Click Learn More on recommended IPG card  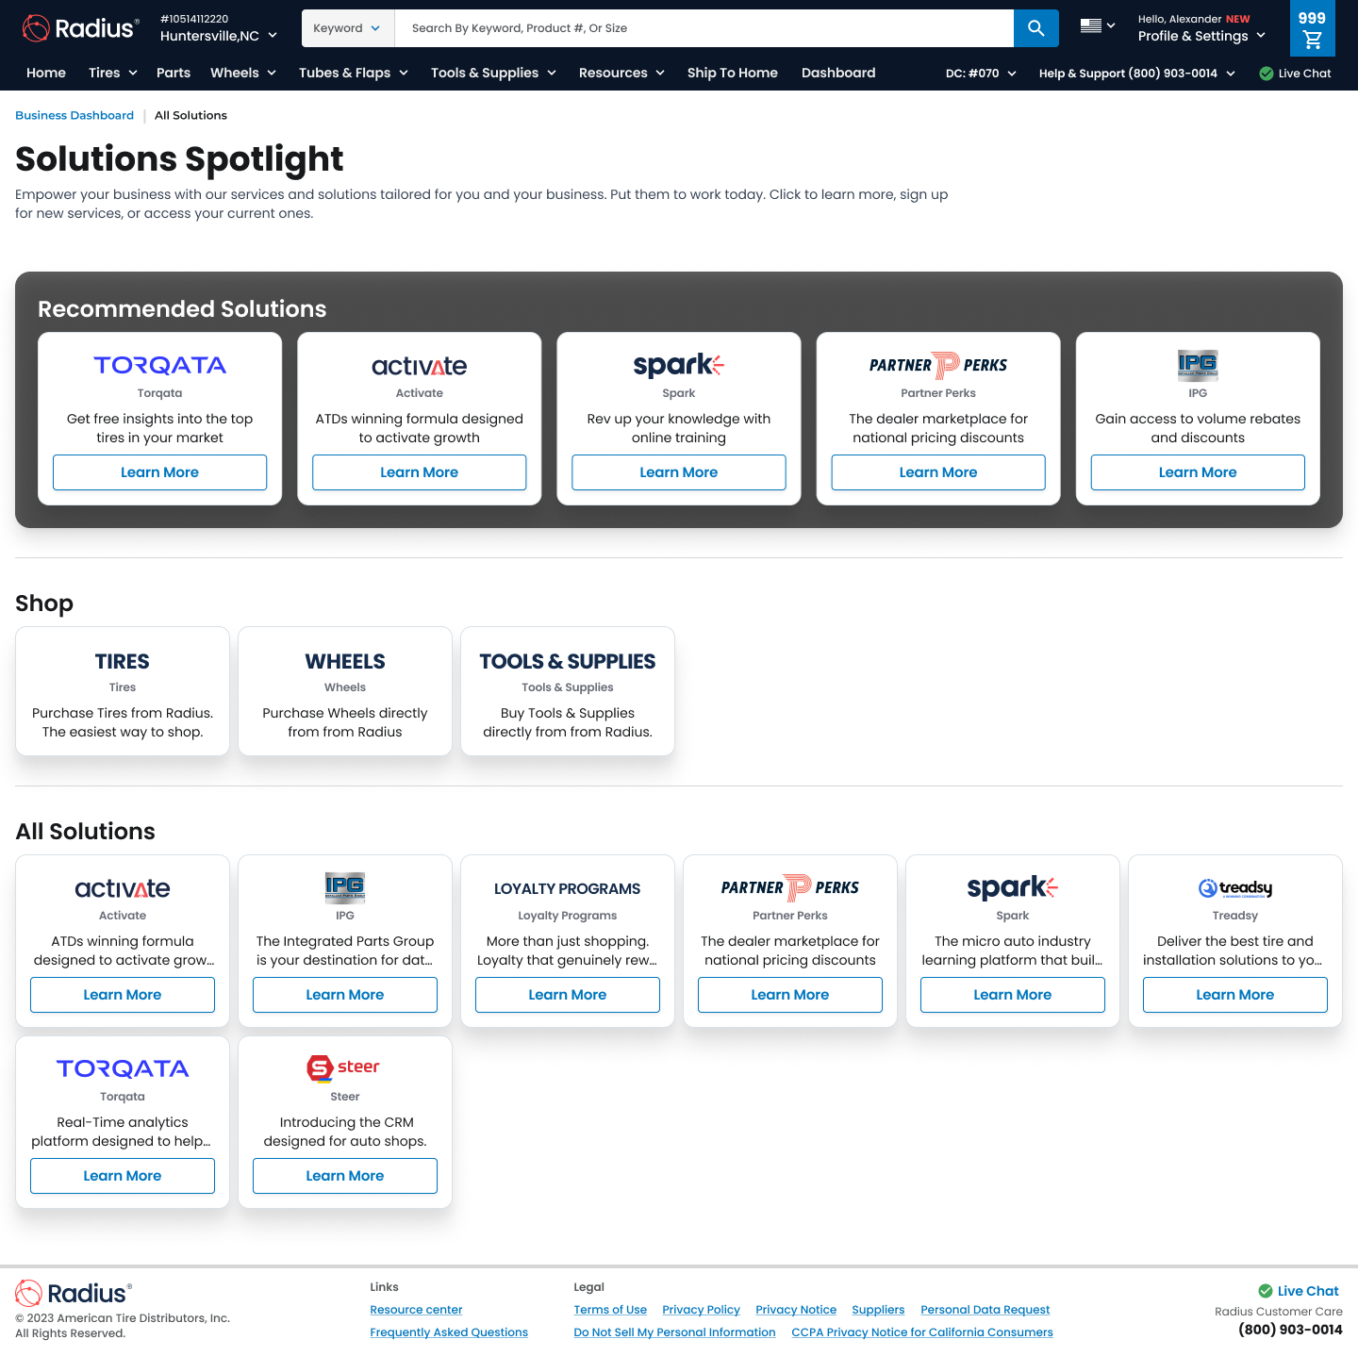[1198, 472]
